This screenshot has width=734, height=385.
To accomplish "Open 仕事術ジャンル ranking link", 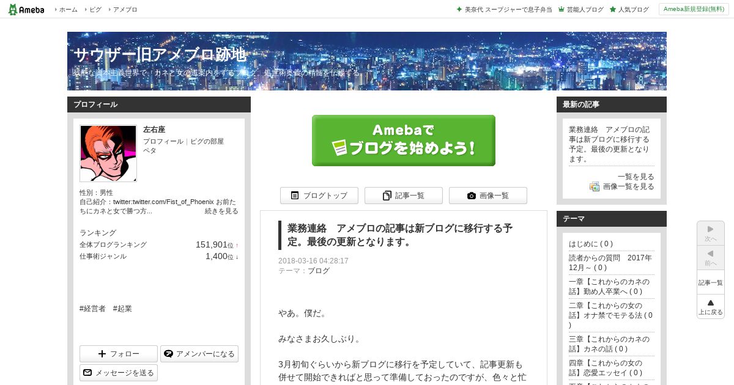I will pyautogui.click(x=103, y=256).
